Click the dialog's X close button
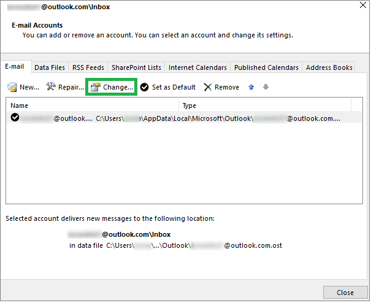Screen dimensions: 371x303 pos(363,5)
